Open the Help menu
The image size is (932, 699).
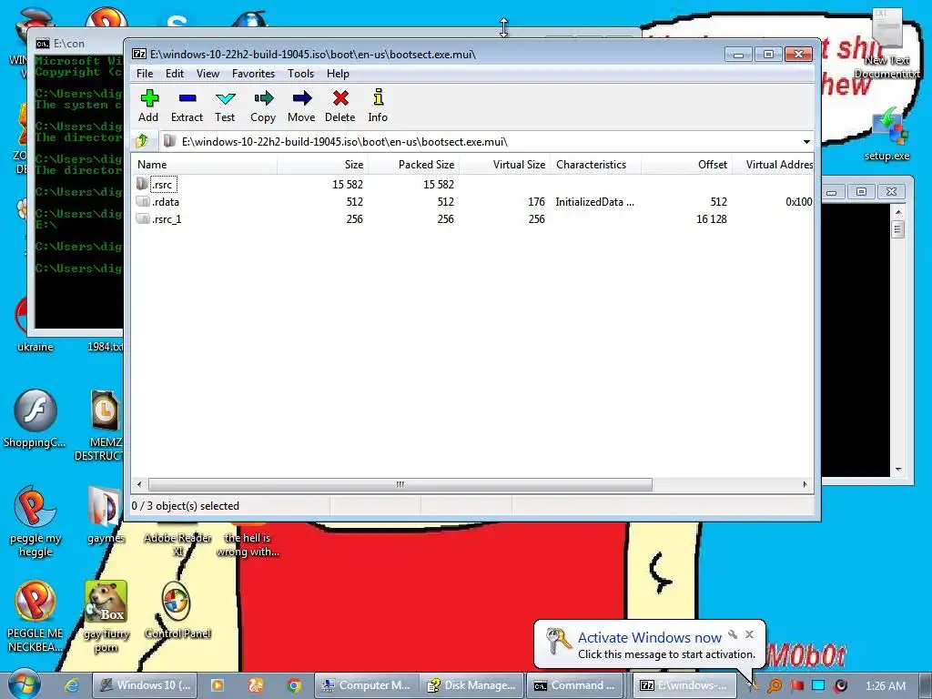pyautogui.click(x=339, y=74)
